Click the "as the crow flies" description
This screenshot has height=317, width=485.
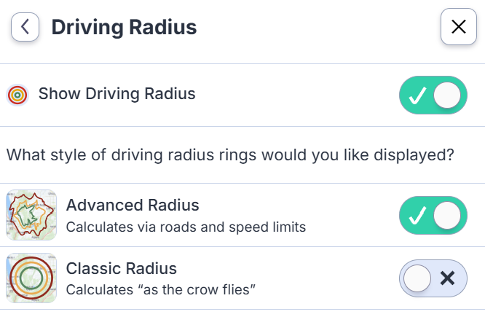(160, 290)
